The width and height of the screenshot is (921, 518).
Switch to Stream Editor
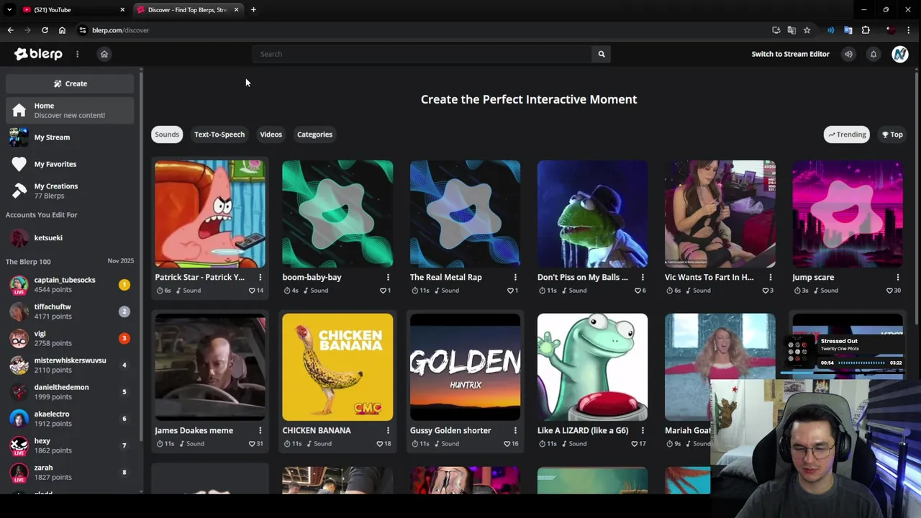point(790,54)
